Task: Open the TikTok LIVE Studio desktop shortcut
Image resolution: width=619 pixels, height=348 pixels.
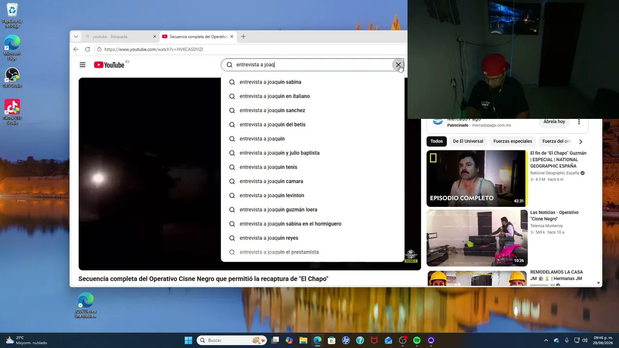Action: pyautogui.click(x=12, y=112)
